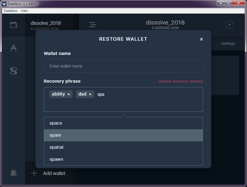247x187 pixels.
Task: Click the Daedalus title bar app icon
Action: click(x=4, y=4)
